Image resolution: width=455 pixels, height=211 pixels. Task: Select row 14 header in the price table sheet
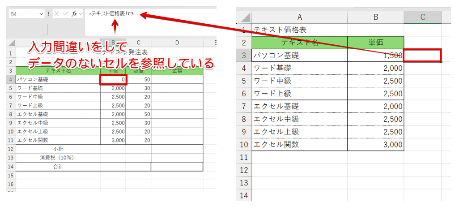[244, 196]
